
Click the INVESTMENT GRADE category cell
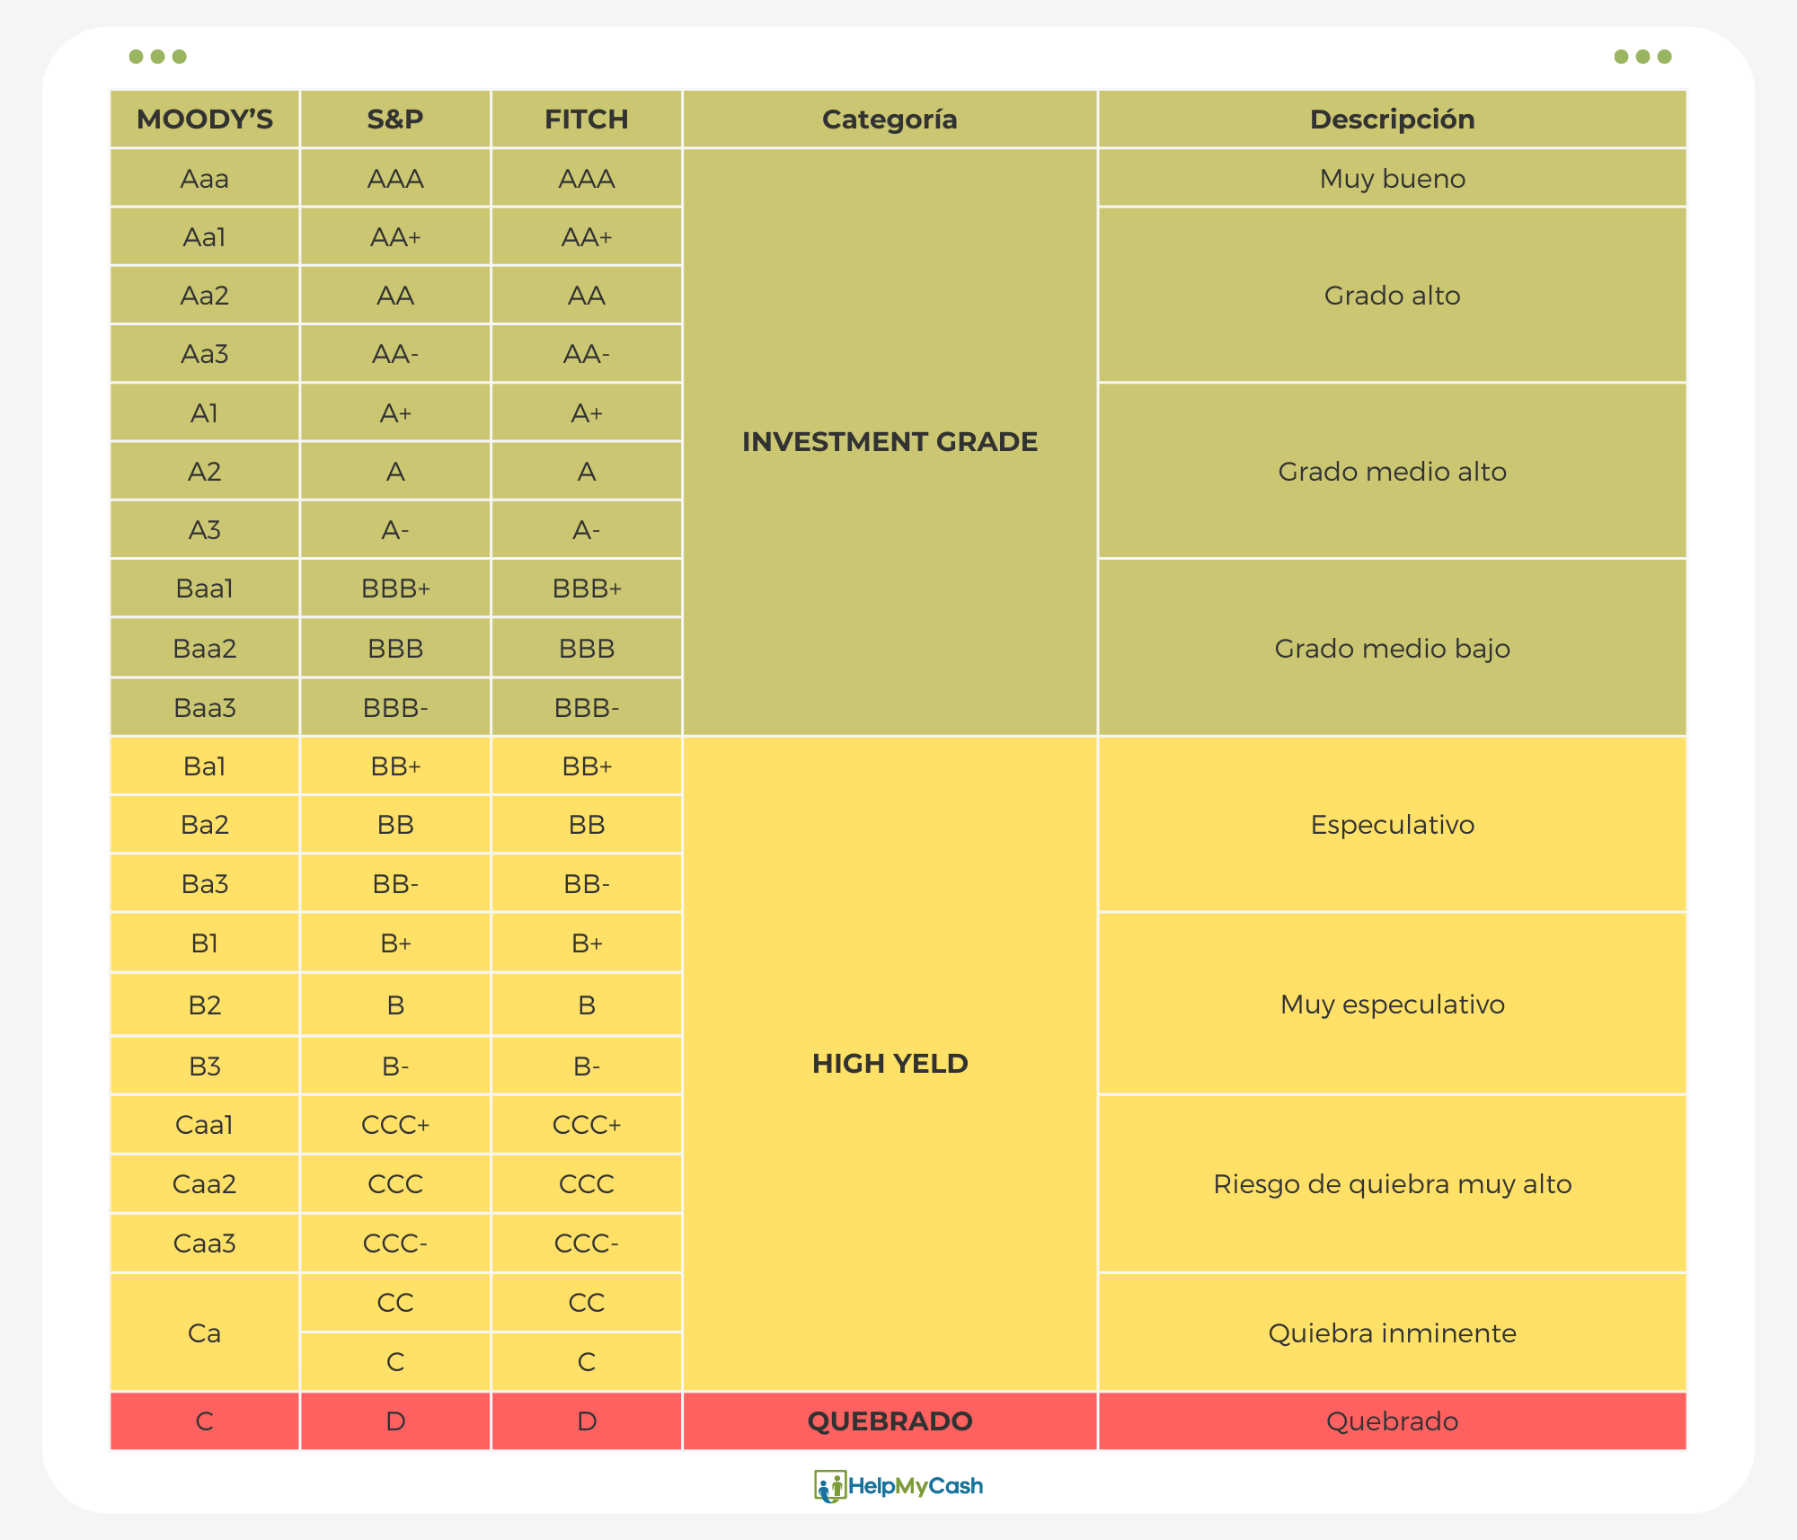[890, 441]
